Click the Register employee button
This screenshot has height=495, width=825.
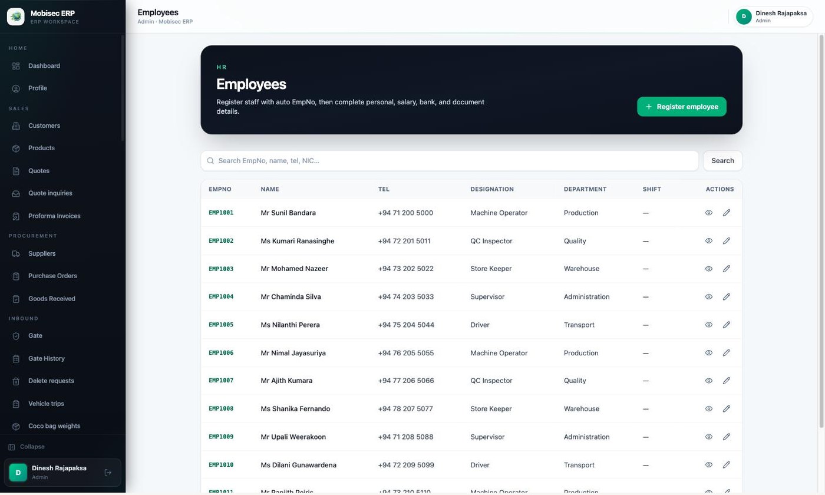point(682,107)
